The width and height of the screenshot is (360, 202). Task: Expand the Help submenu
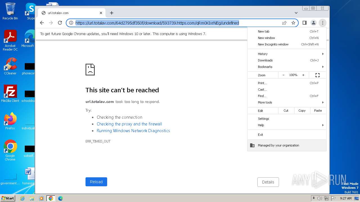(x=287, y=125)
